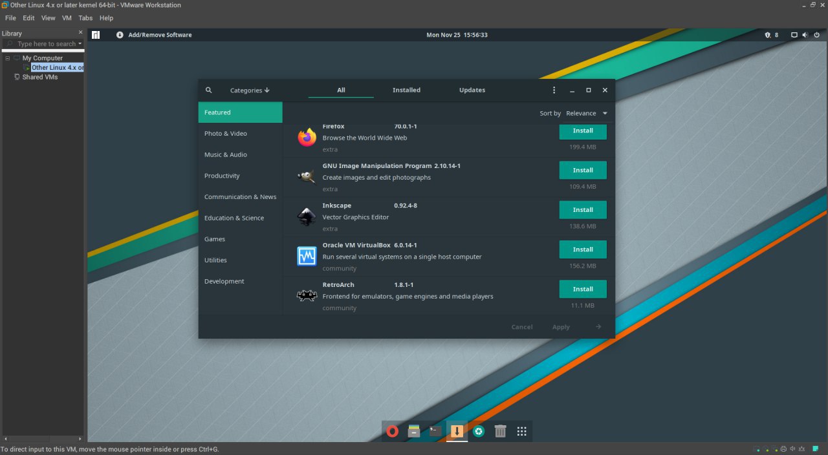
Task: Open the VMware VM menu
Action: coord(67,18)
